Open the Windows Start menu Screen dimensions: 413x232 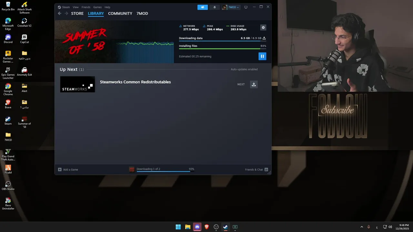pyautogui.click(x=178, y=227)
